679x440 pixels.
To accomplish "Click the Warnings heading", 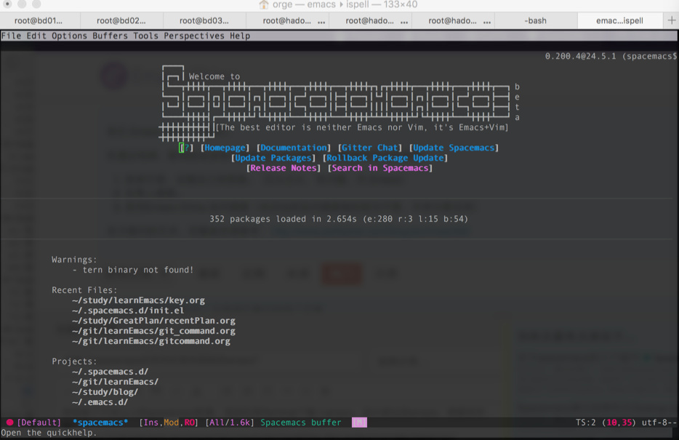I will click(x=74, y=260).
